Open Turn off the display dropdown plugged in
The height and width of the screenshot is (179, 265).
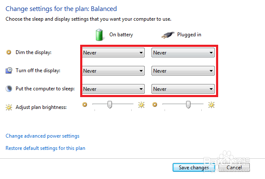click(183, 71)
